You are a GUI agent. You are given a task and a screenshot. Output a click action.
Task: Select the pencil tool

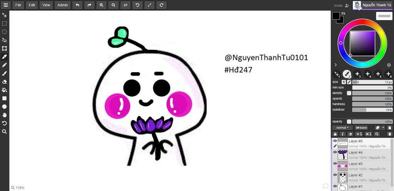(x=4, y=65)
